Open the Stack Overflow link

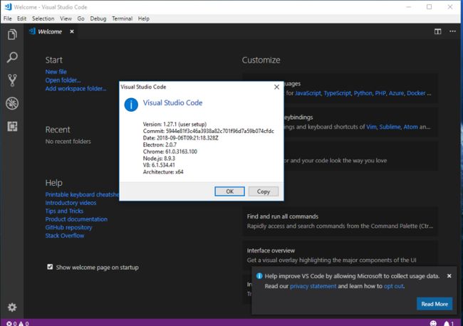pyautogui.click(x=65, y=236)
